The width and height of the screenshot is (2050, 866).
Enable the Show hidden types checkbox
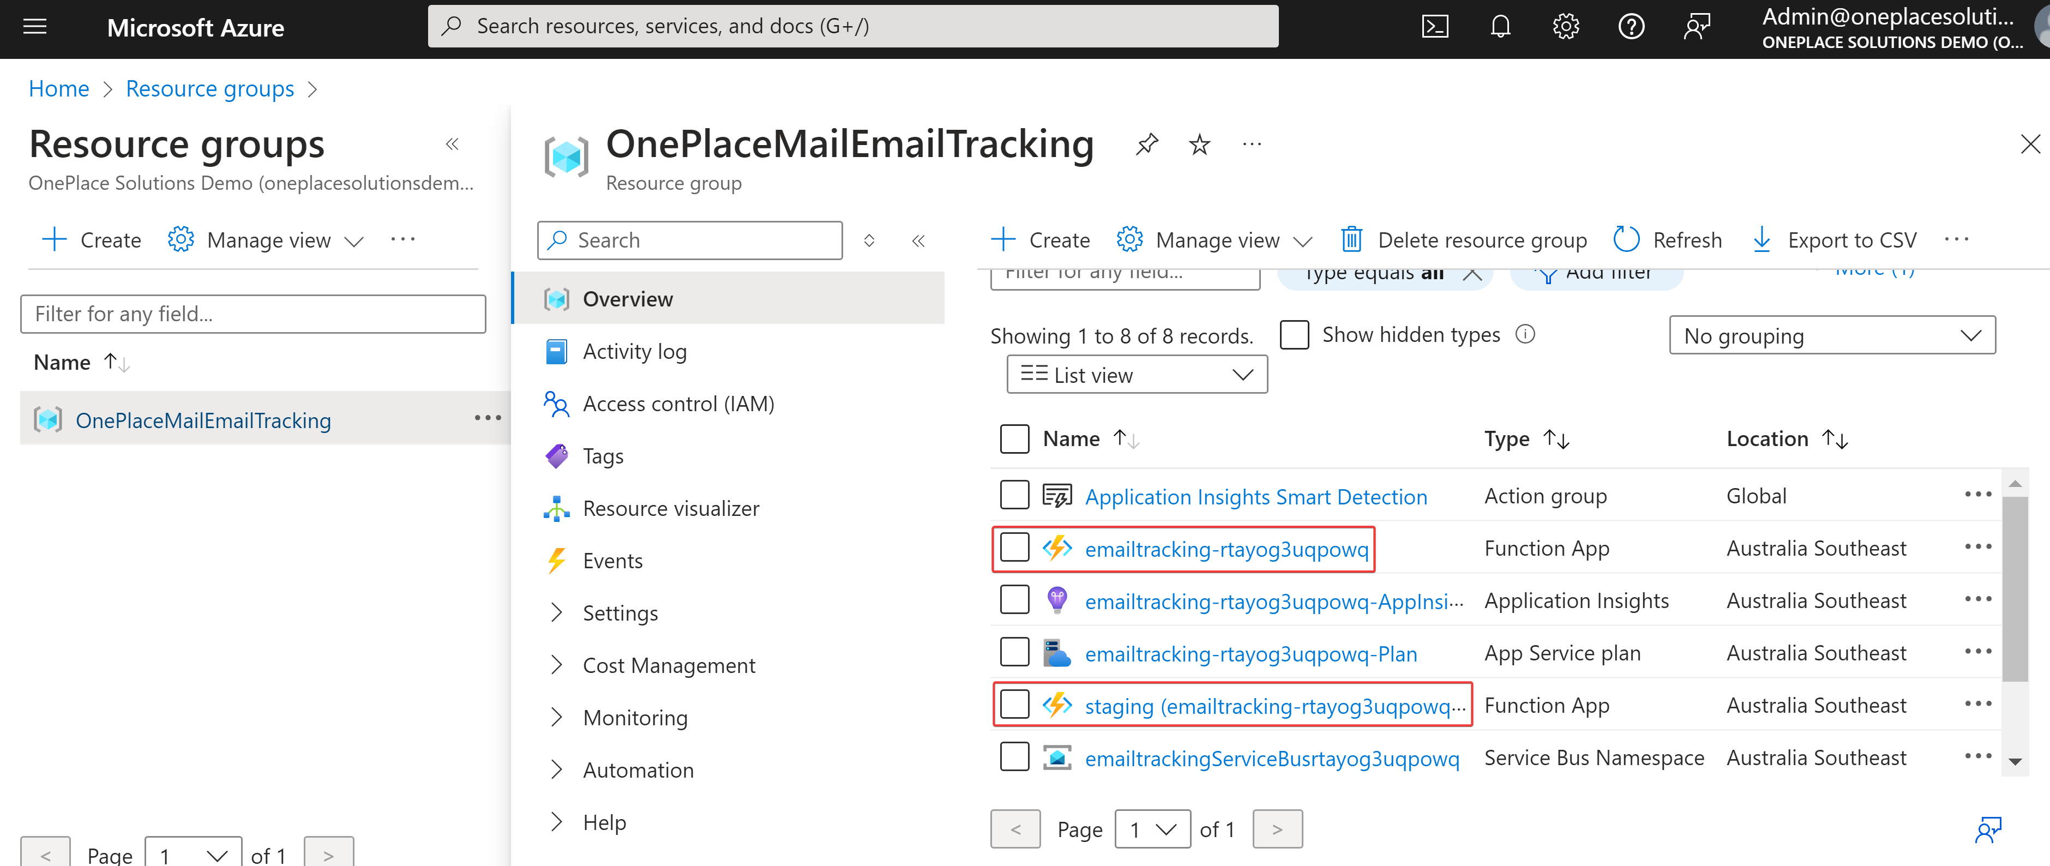click(x=1294, y=335)
